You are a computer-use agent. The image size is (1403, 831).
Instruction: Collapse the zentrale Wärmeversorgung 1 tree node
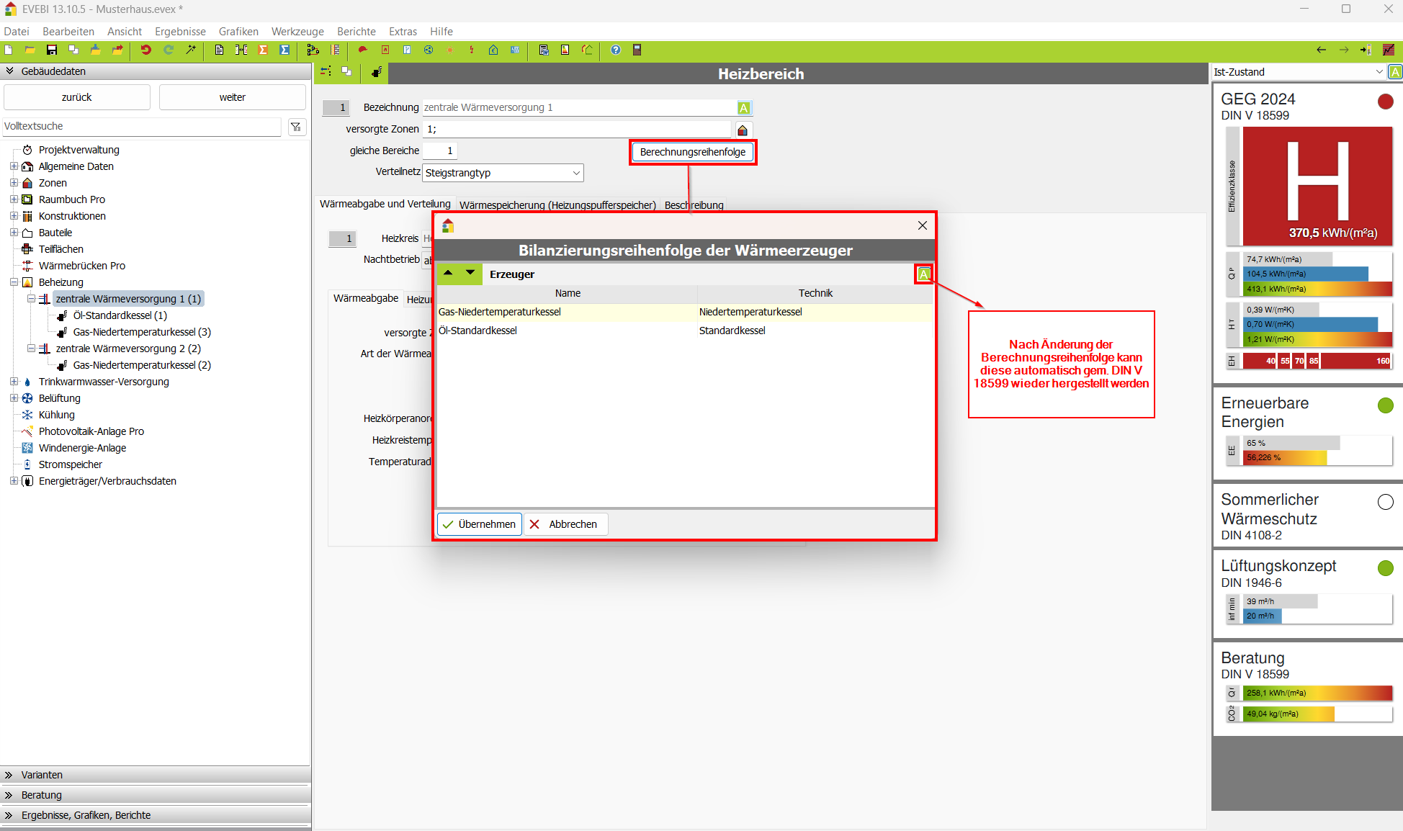(31, 299)
